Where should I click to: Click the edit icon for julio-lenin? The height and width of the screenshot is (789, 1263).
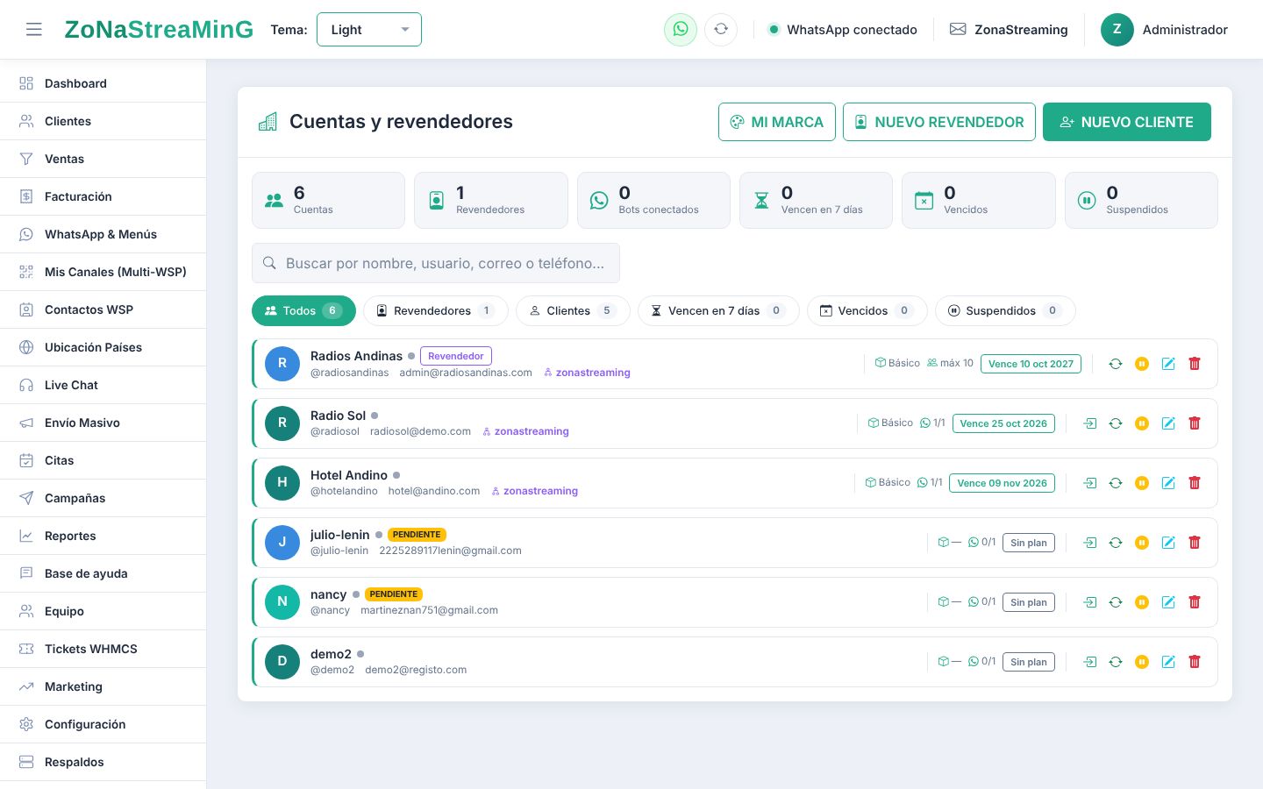pos(1168,543)
